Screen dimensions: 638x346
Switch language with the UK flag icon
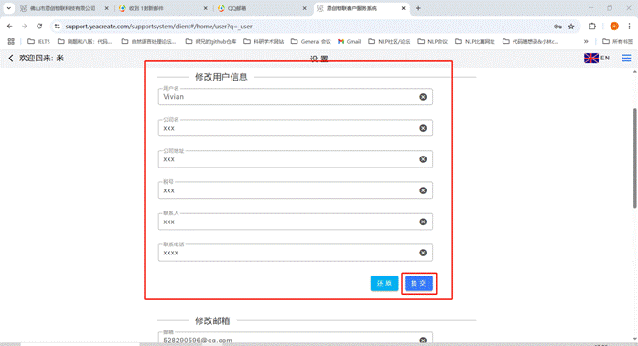(x=590, y=59)
